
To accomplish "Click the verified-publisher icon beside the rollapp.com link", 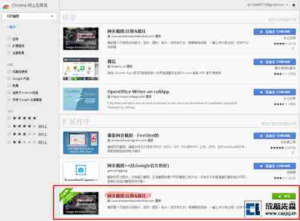I will 109,96.
